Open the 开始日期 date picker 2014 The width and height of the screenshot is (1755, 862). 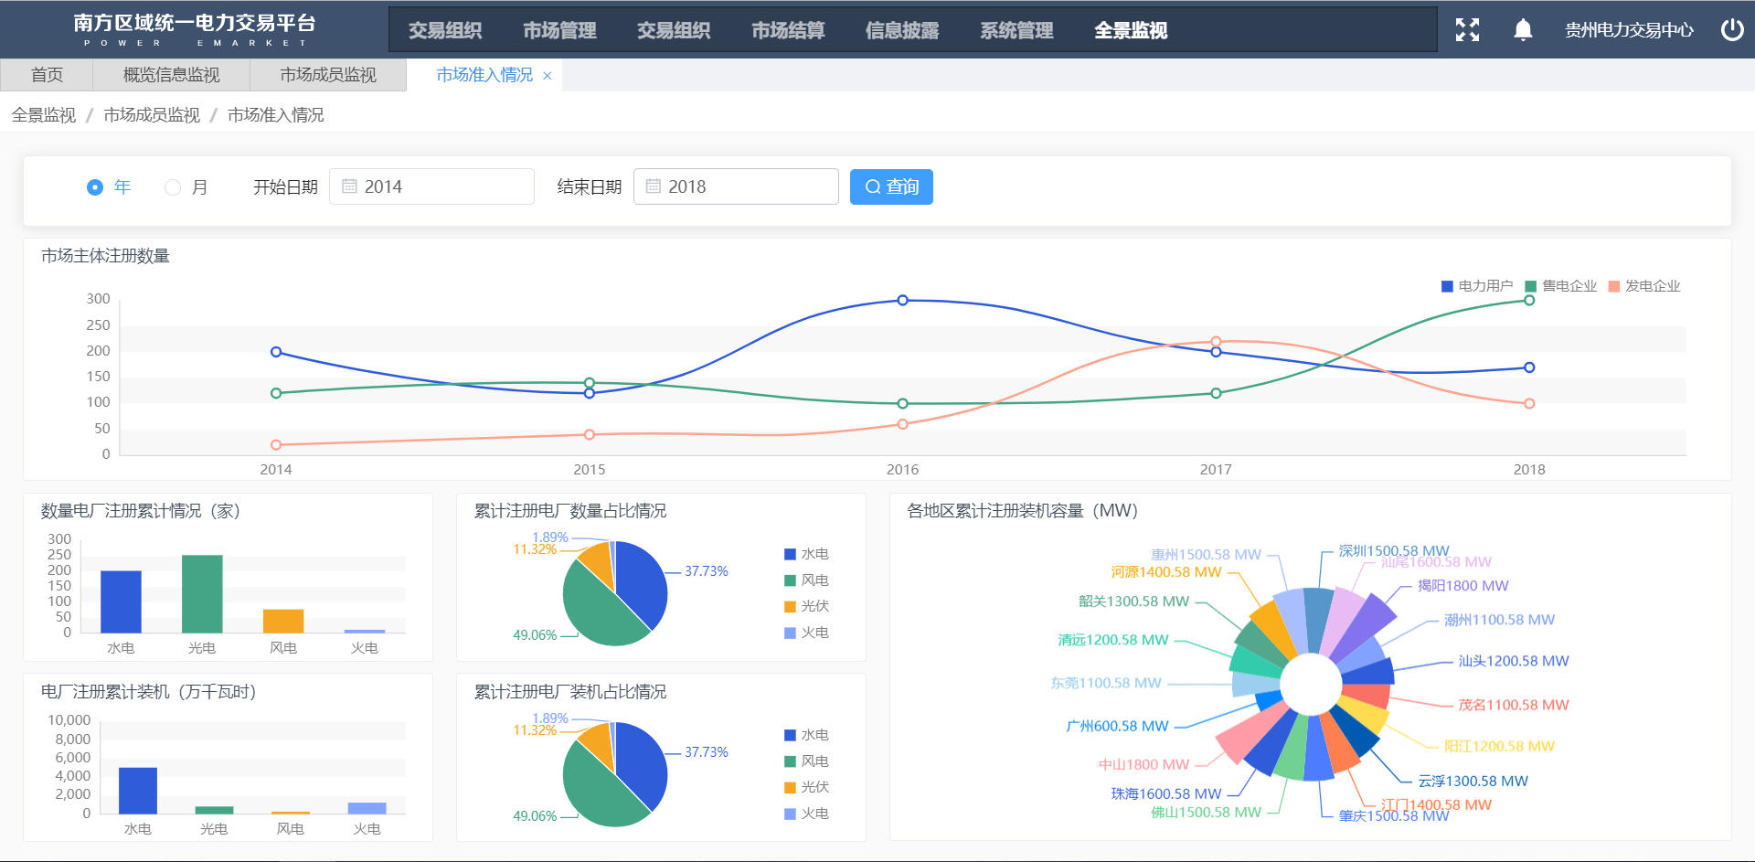431,186
